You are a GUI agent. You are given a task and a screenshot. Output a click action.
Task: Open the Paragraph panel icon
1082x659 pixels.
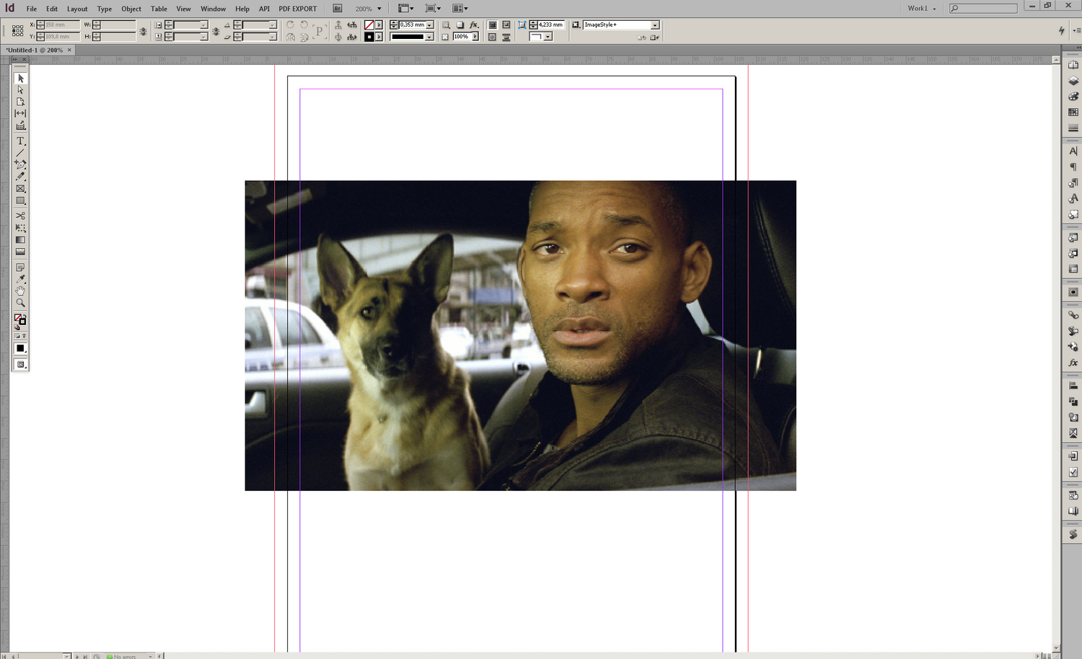1073,167
